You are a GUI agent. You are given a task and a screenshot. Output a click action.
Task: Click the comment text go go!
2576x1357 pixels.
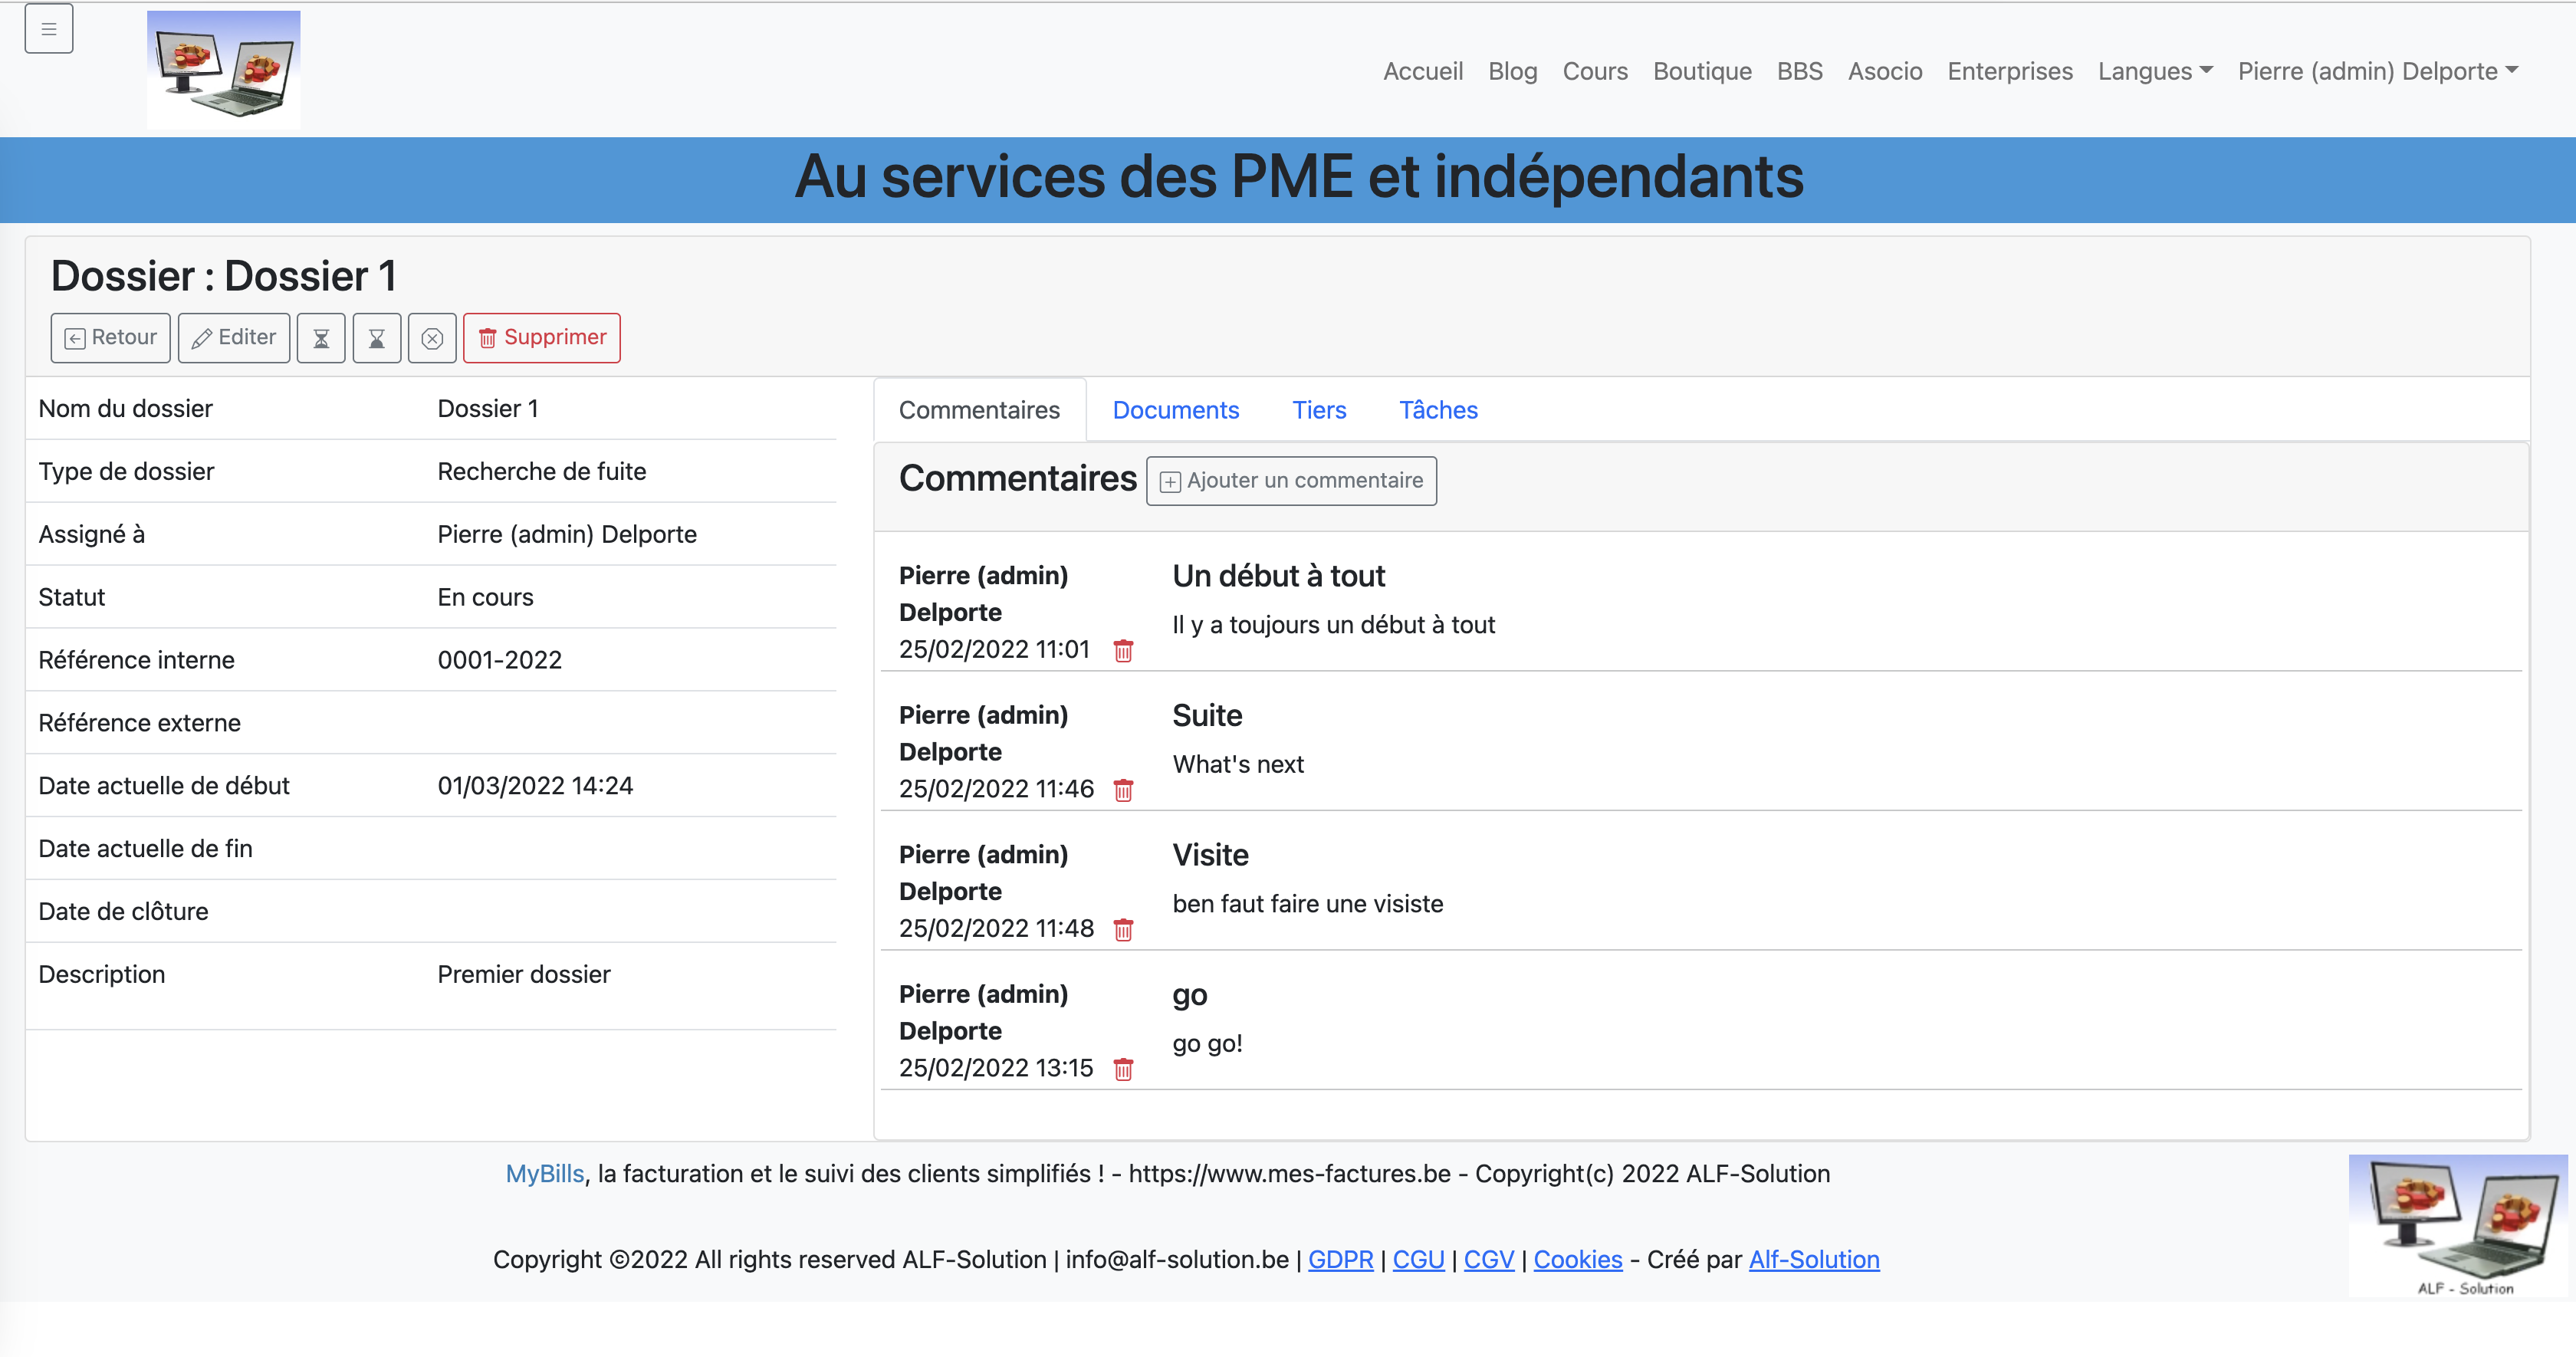1207,1044
